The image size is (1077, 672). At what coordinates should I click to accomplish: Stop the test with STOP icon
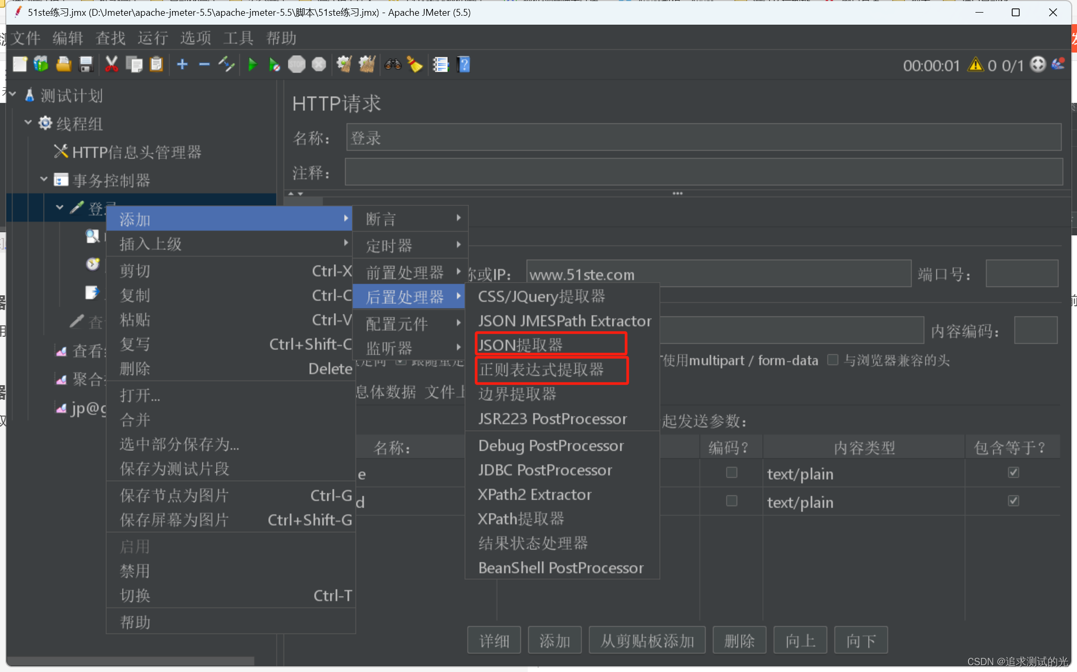coord(296,65)
